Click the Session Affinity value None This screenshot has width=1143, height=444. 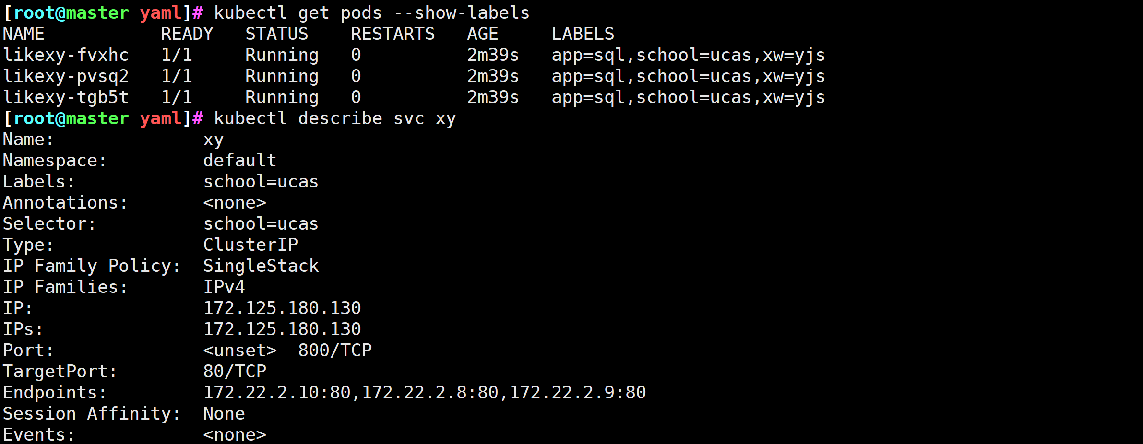pyautogui.click(x=224, y=414)
